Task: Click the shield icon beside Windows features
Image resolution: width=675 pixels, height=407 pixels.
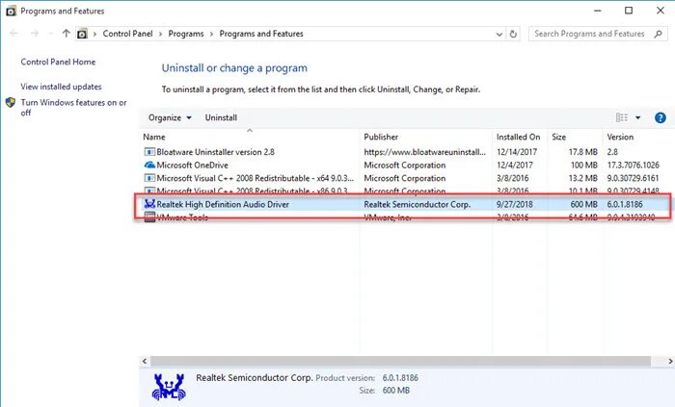Action: pyautogui.click(x=11, y=103)
